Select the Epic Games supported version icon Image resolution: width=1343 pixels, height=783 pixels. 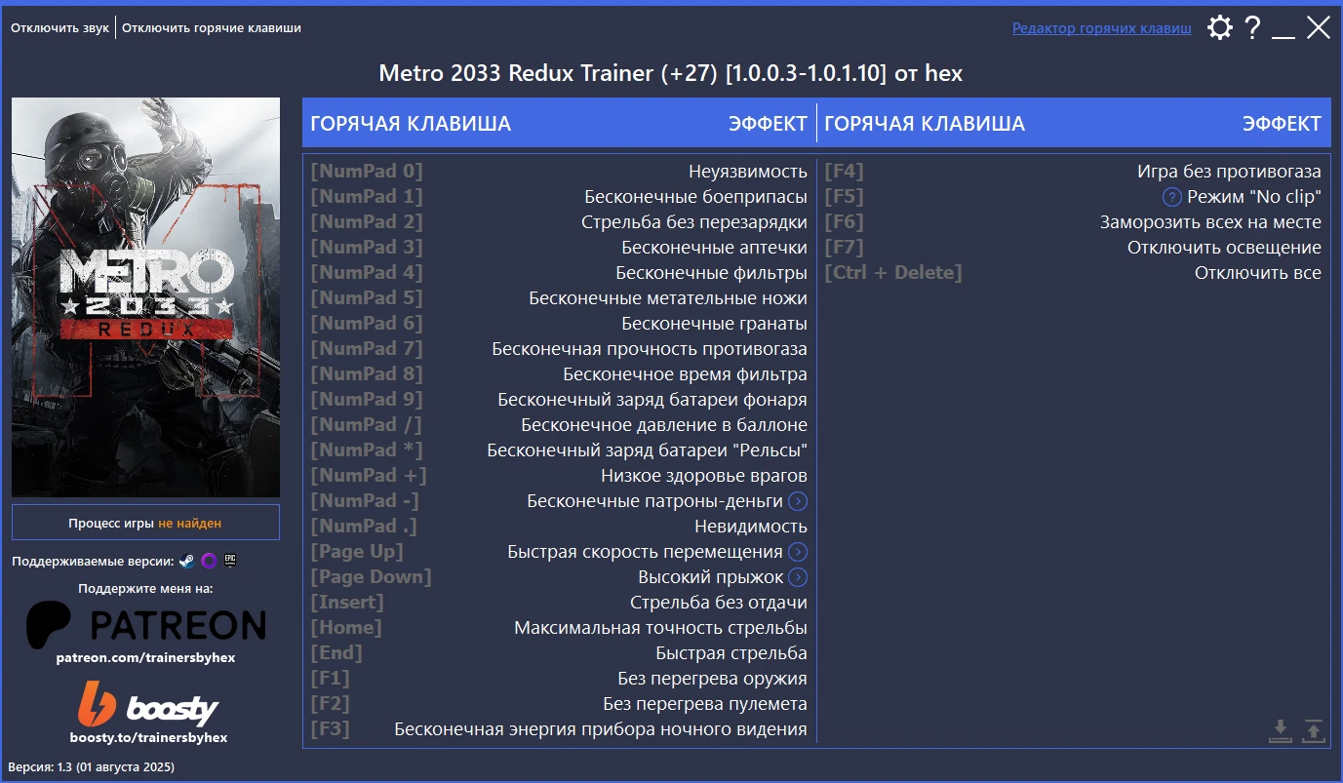pyautogui.click(x=230, y=561)
